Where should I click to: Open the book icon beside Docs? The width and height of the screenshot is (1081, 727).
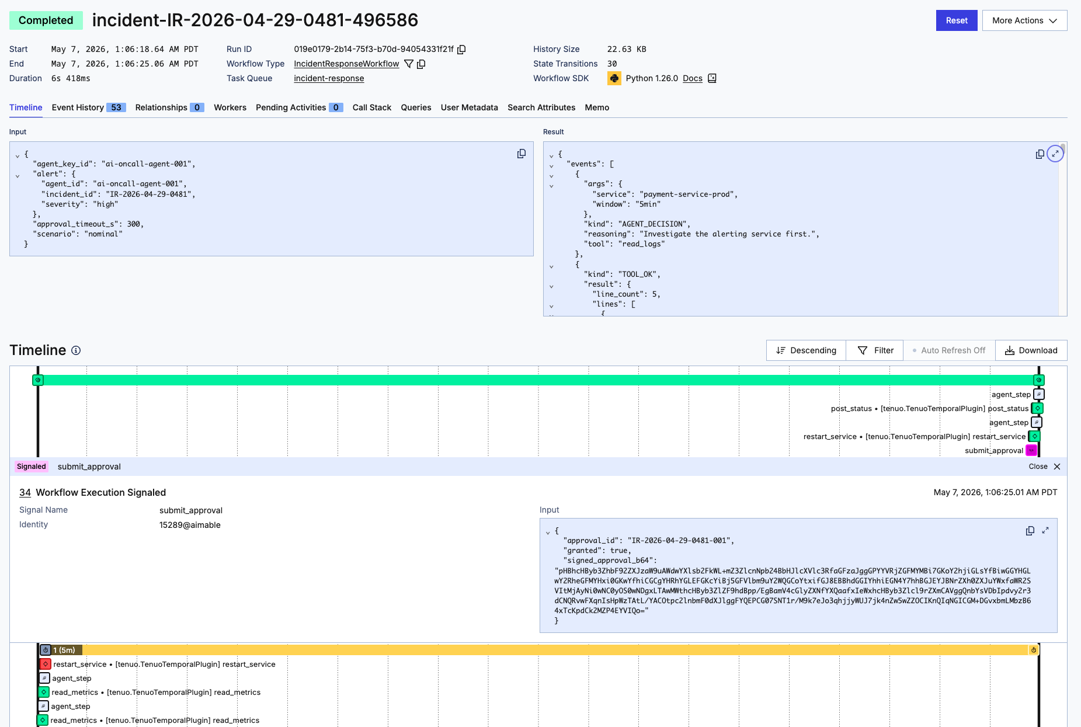click(x=712, y=78)
